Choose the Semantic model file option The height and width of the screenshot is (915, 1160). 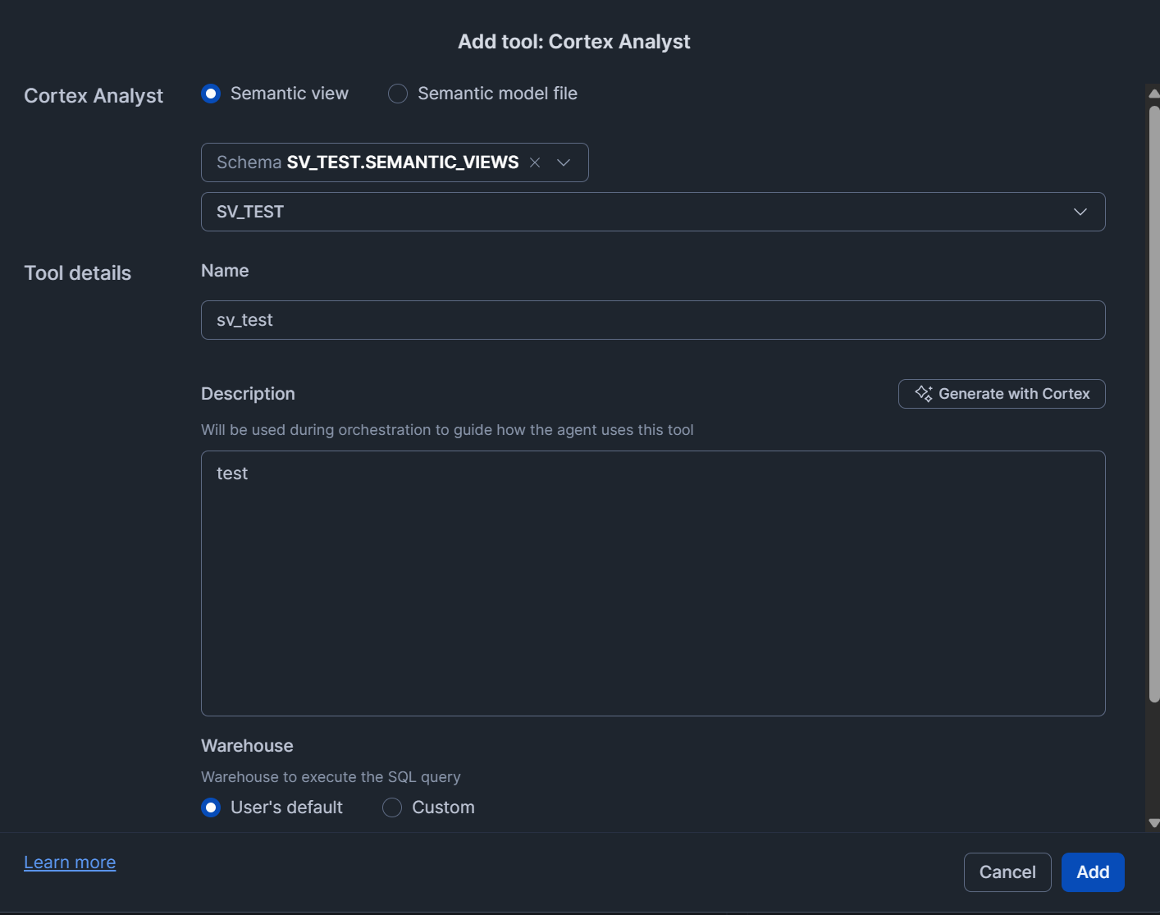pos(398,94)
